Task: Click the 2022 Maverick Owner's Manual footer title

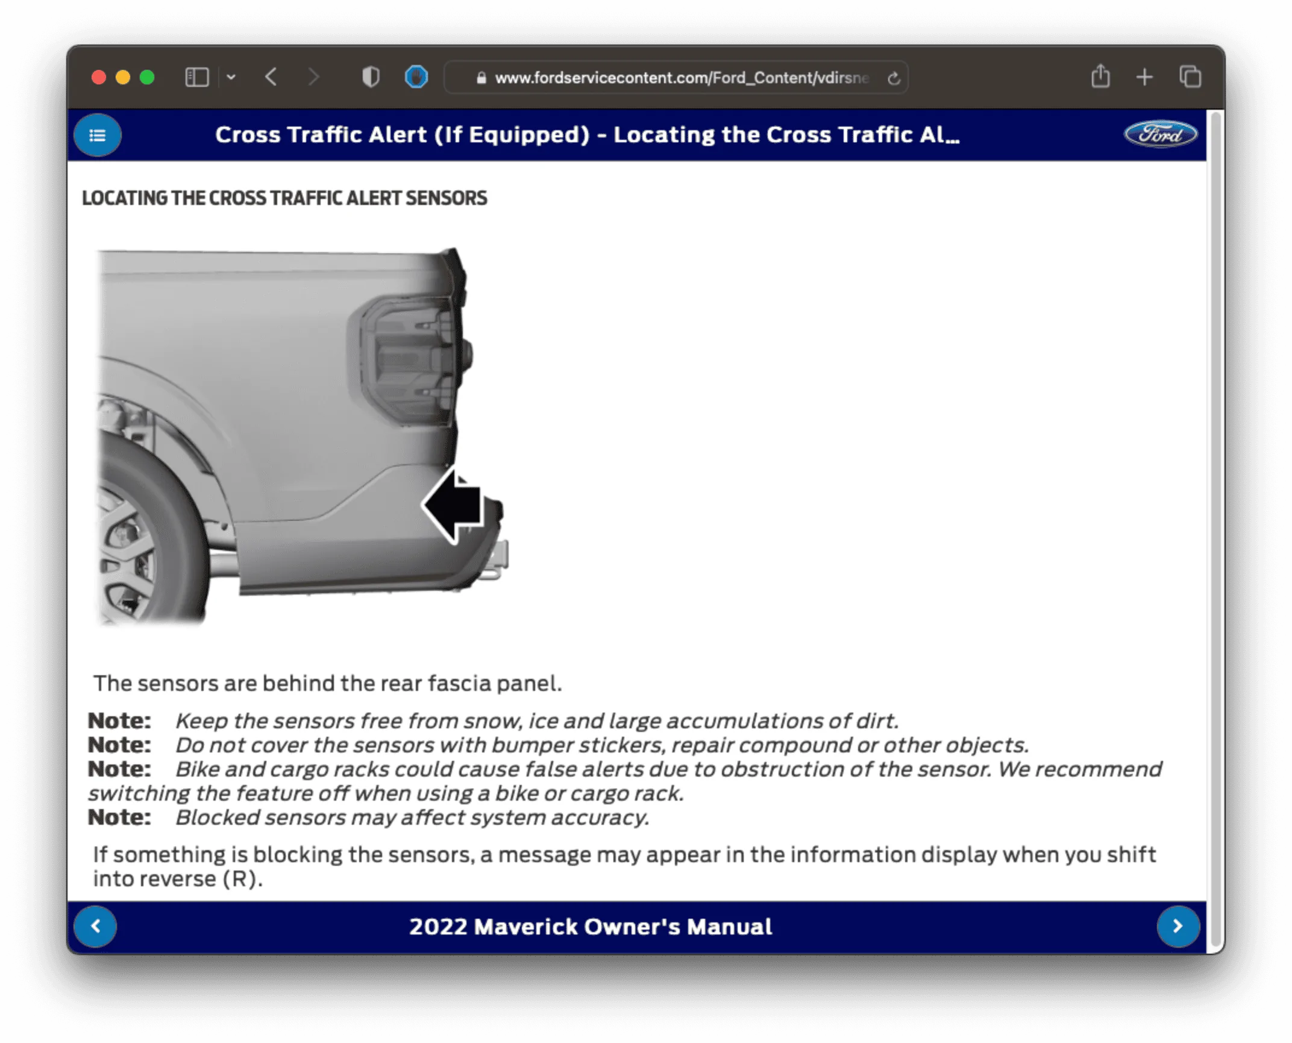Action: coord(591,927)
